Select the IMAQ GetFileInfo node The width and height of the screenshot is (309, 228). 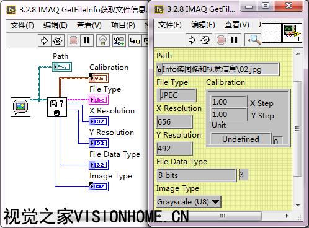(x=57, y=107)
